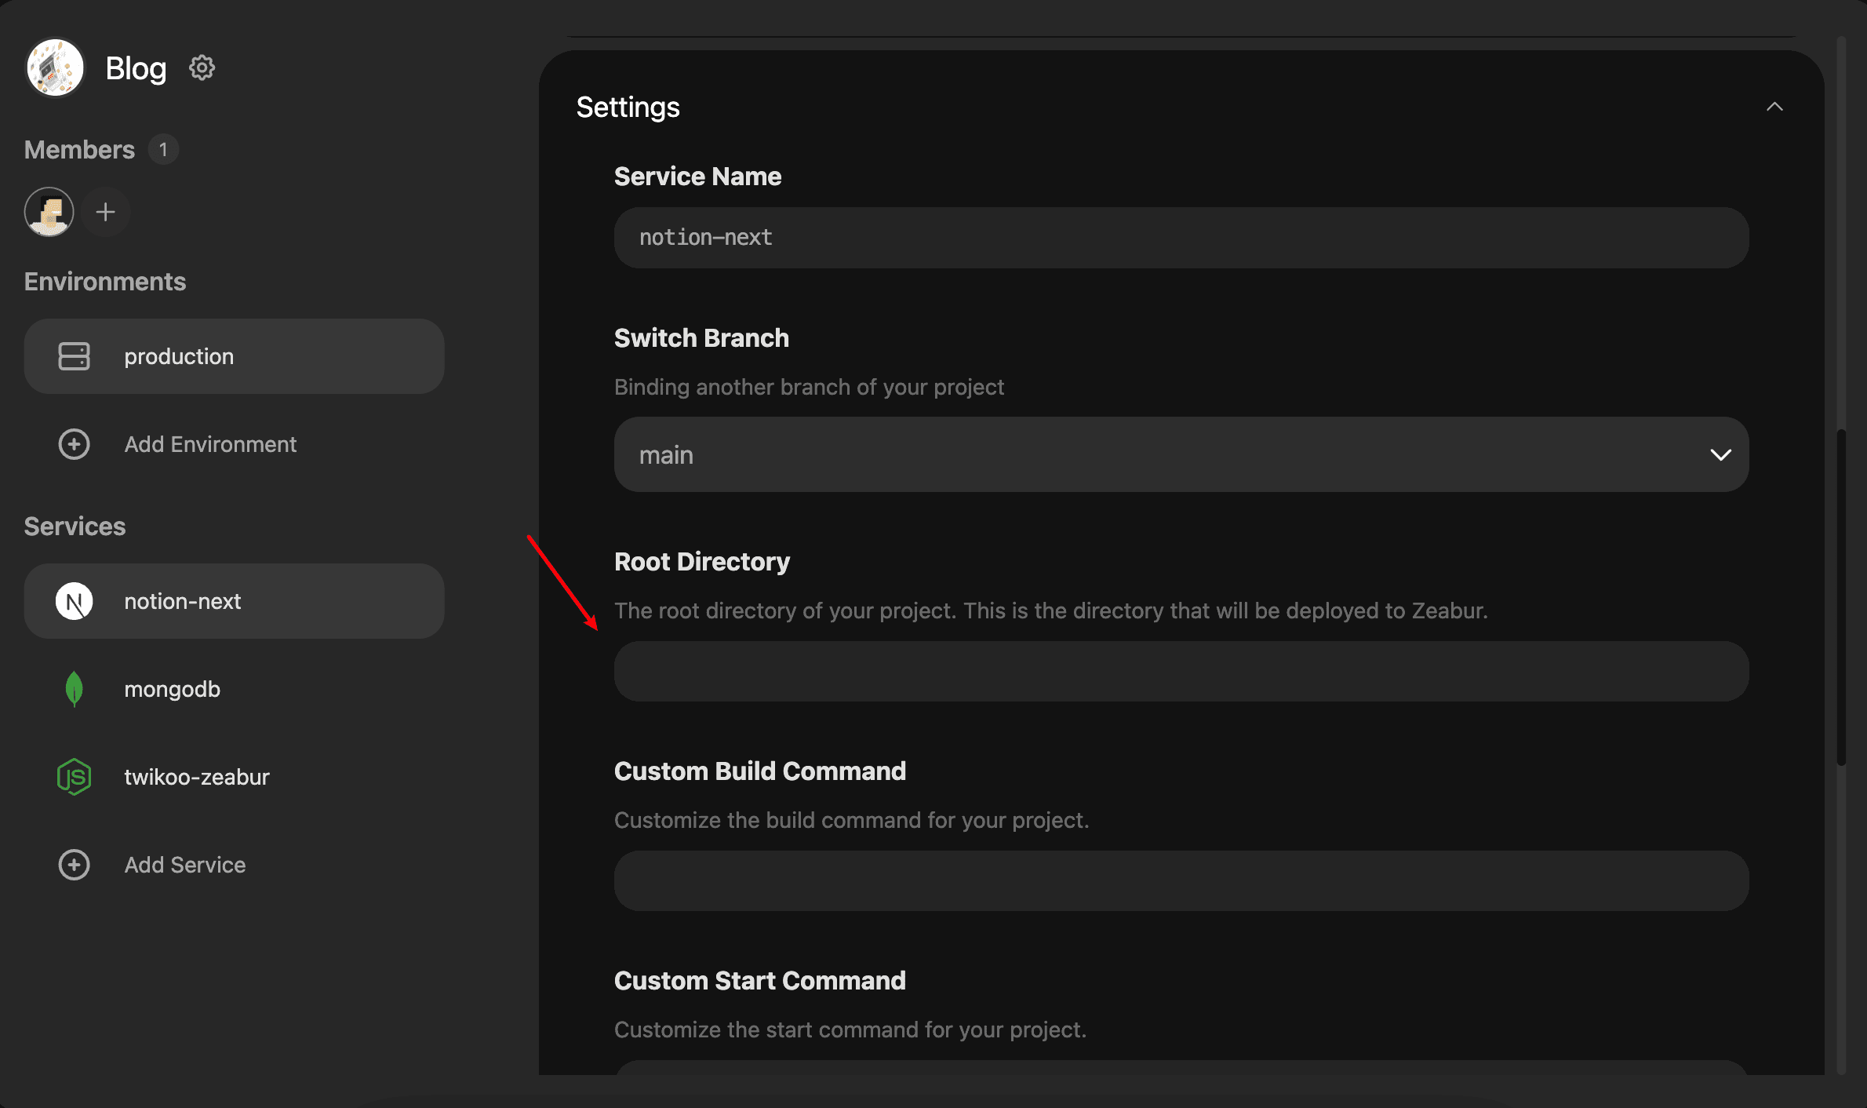Click the twikoo-zeabur Node.js icon

[74, 777]
